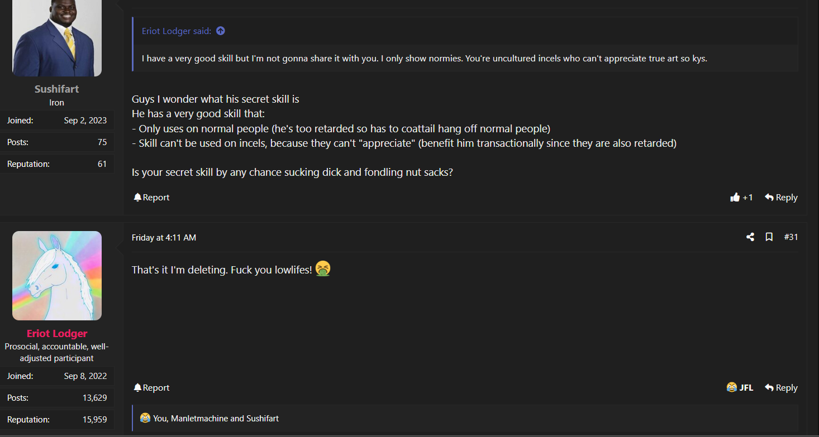View the reactions list "You, Manletmachine and Sushifart"
The width and height of the screenshot is (819, 437).
coord(216,418)
